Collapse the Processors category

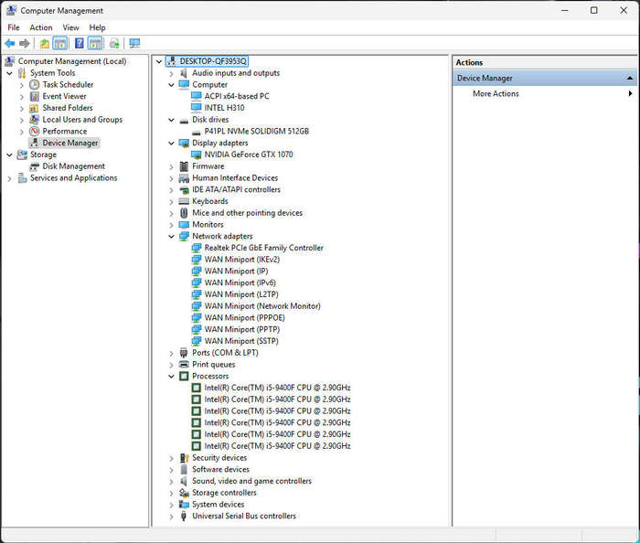point(172,377)
